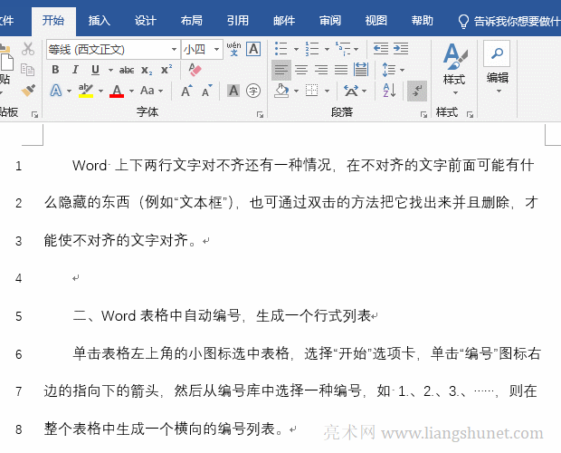Increase indent of the paragraph
561x453 pixels.
(401, 49)
